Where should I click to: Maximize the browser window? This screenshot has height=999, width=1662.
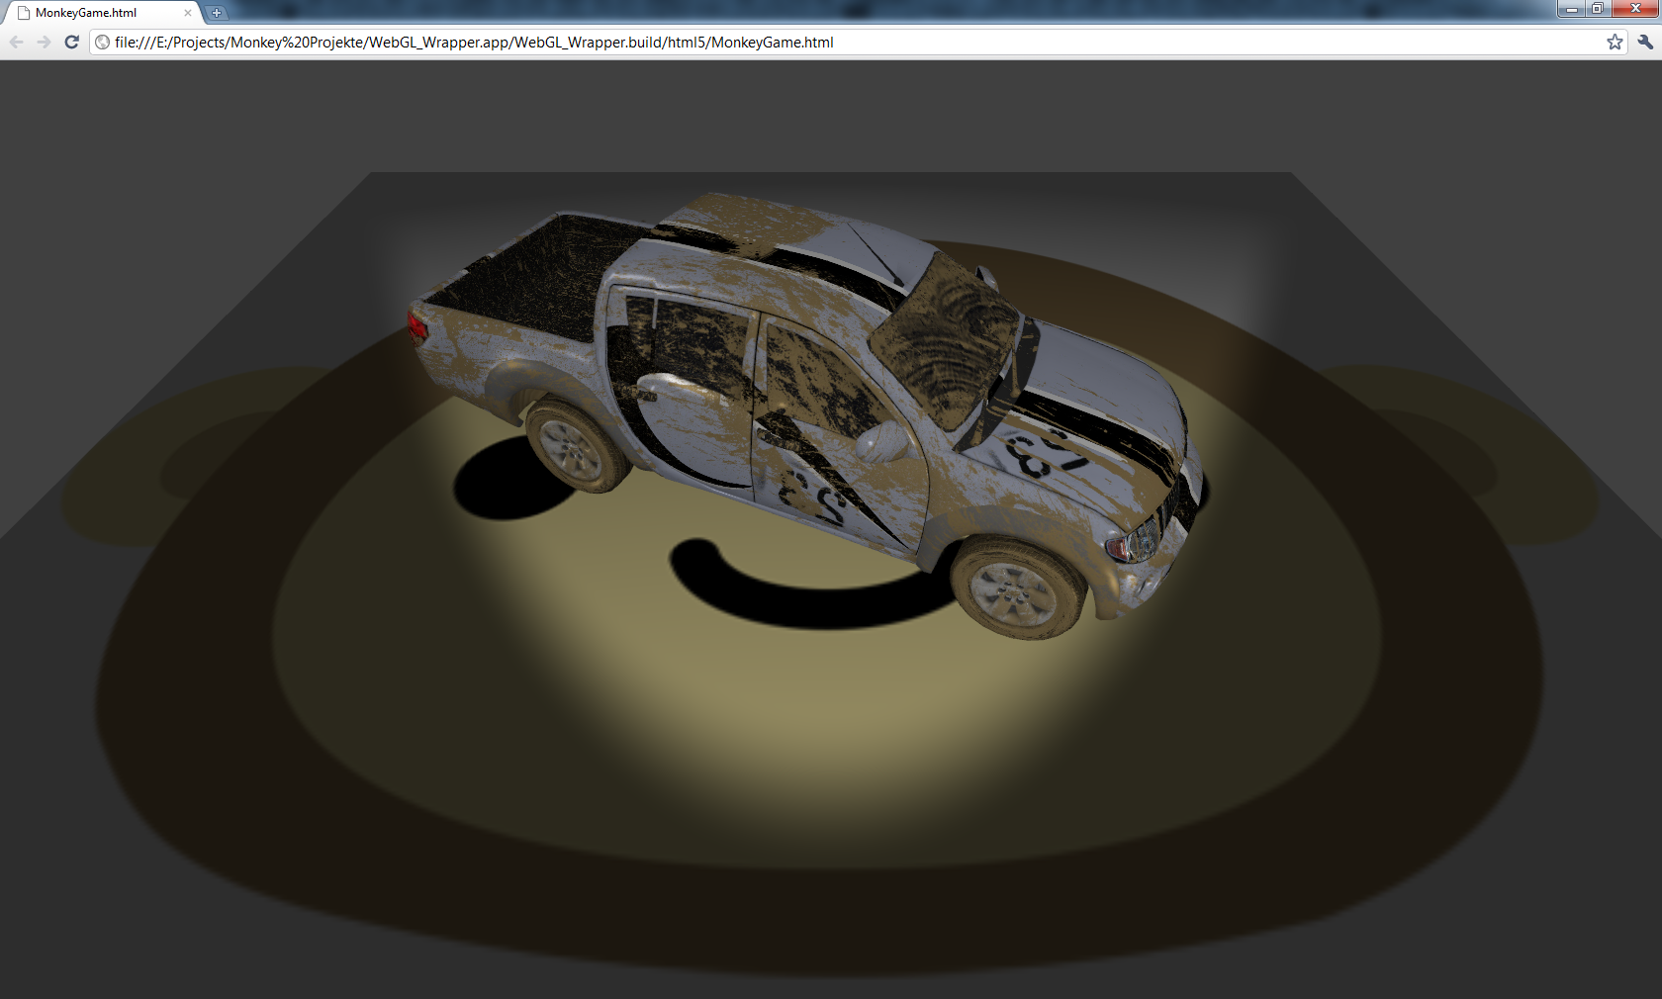1598,9
